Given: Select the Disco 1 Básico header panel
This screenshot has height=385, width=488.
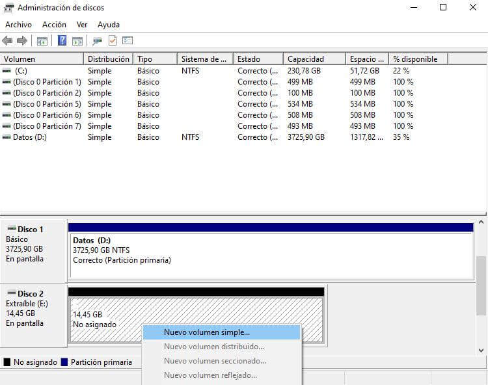Looking at the screenshot, I should (34, 250).
